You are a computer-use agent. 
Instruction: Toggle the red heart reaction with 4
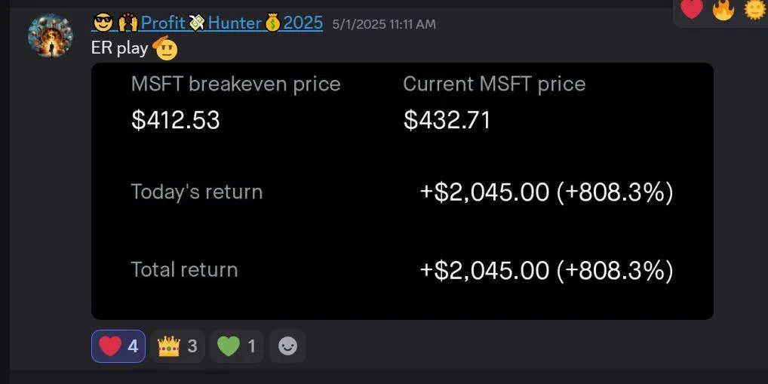pyautogui.click(x=118, y=346)
